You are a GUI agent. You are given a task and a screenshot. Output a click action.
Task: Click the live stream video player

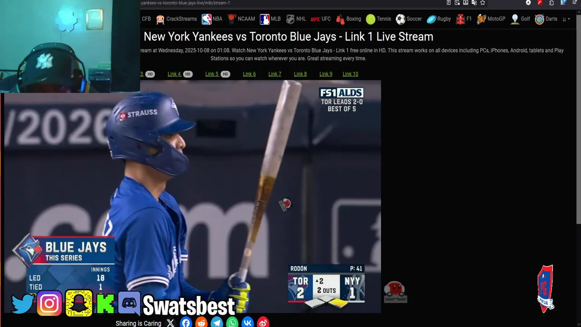(192, 197)
